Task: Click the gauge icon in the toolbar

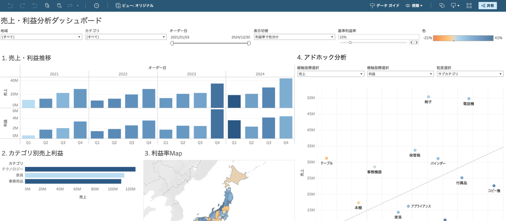Action: (97, 6)
